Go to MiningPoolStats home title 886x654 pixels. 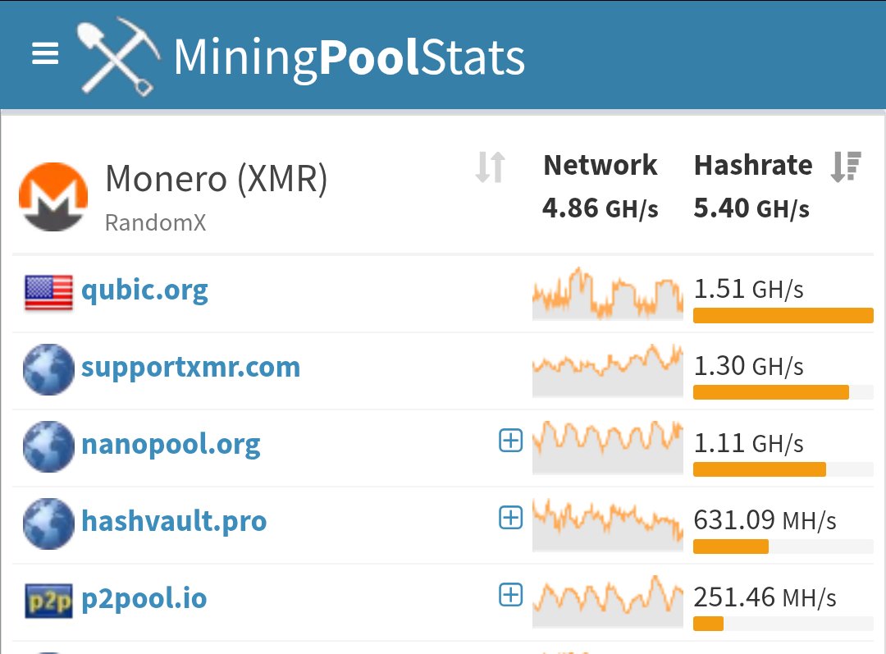click(x=349, y=57)
